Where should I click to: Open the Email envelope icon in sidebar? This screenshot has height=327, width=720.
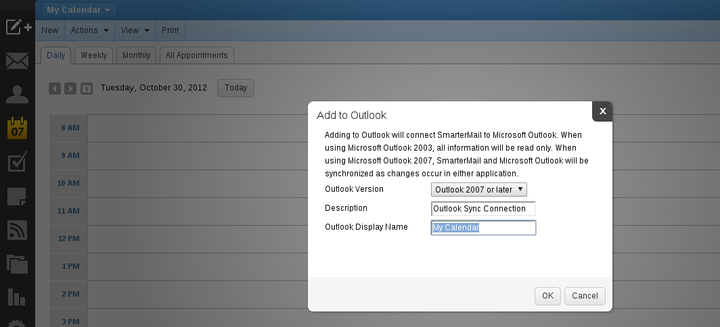17,61
